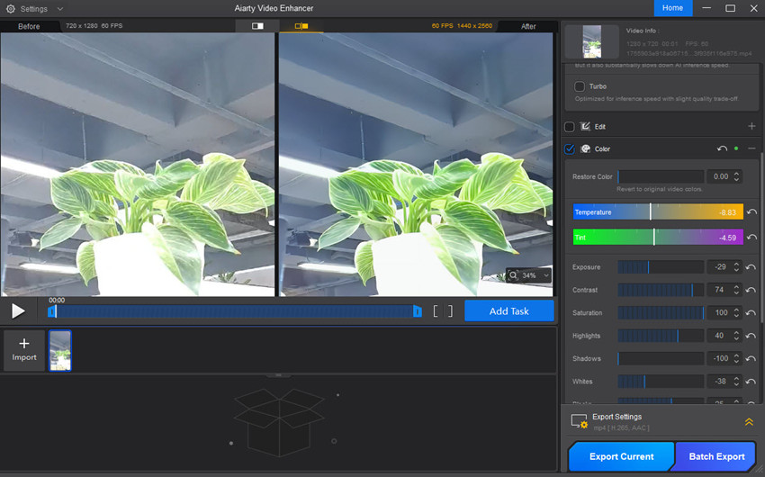Click the Whites slider
This screenshot has height=477, width=765.
661,382
